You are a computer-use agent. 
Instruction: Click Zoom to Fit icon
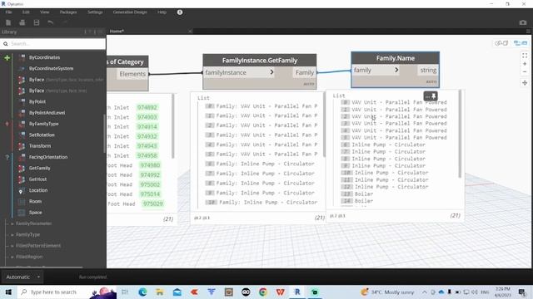(x=525, y=56)
